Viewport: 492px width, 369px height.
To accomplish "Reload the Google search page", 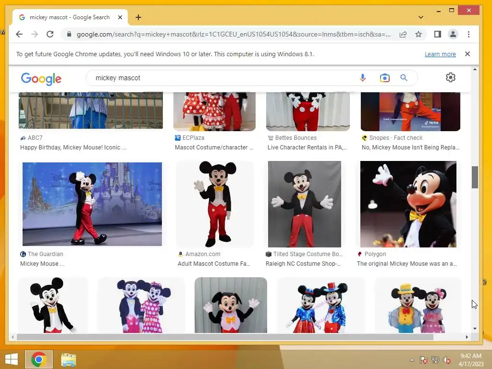I will pos(50,34).
